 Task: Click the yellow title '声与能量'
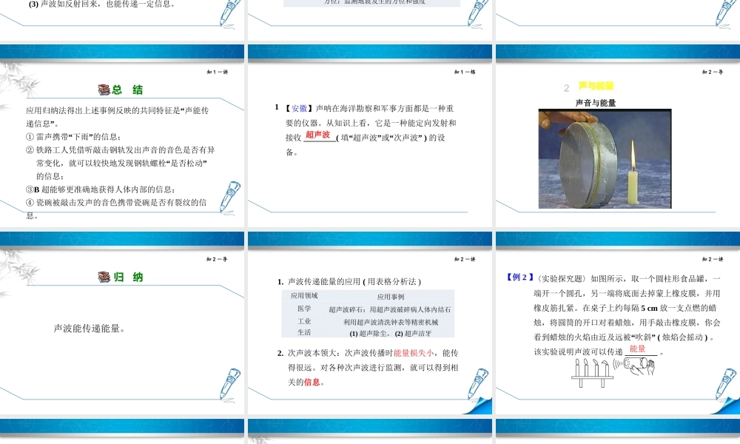coord(596,86)
